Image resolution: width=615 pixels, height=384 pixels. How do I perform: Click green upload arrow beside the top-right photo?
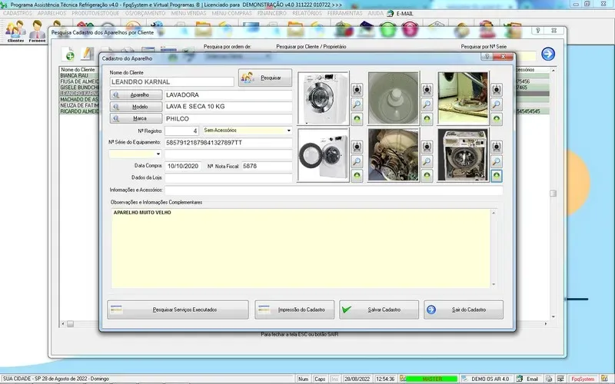click(497, 119)
